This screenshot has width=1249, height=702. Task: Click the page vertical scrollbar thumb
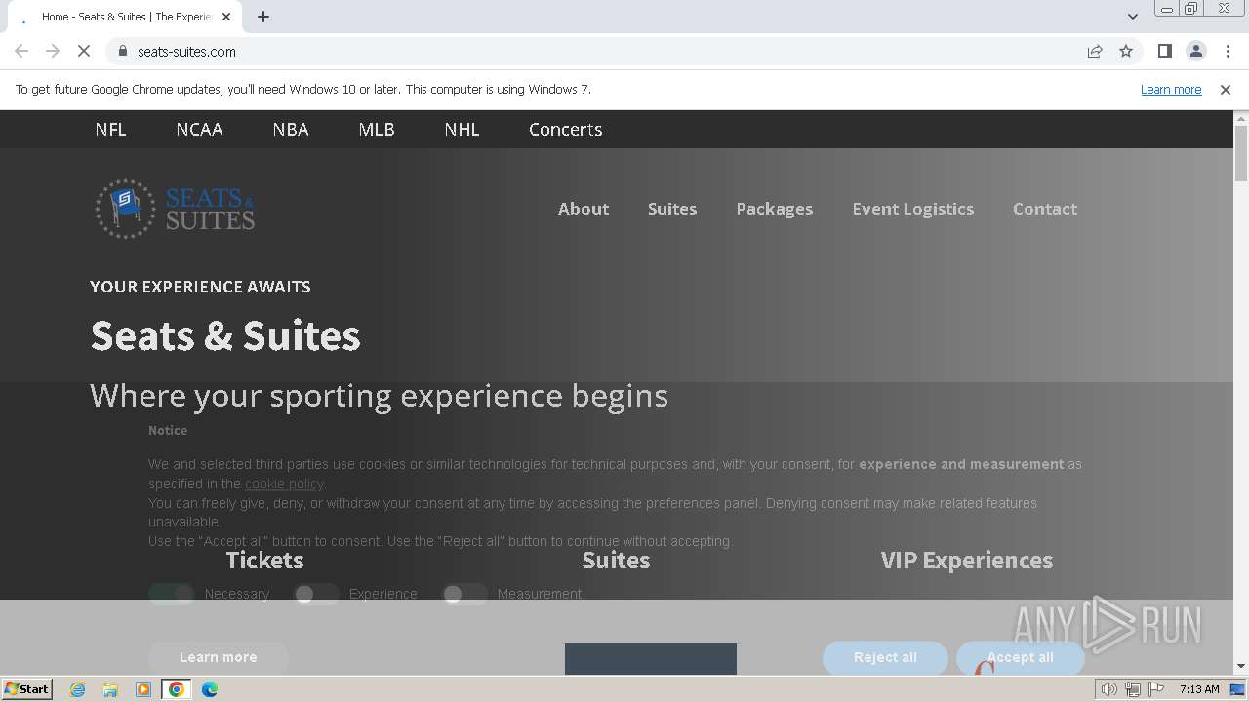(x=1241, y=153)
